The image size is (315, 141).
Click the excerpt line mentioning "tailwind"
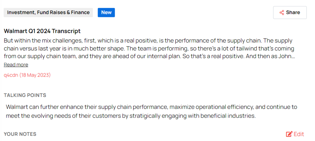coord(148,49)
